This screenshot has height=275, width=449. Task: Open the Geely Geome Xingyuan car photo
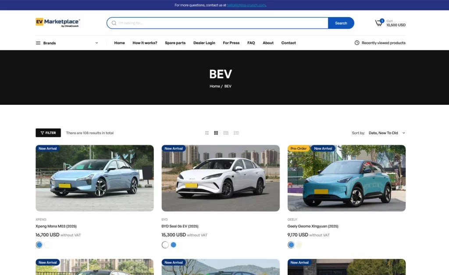tap(346, 178)
